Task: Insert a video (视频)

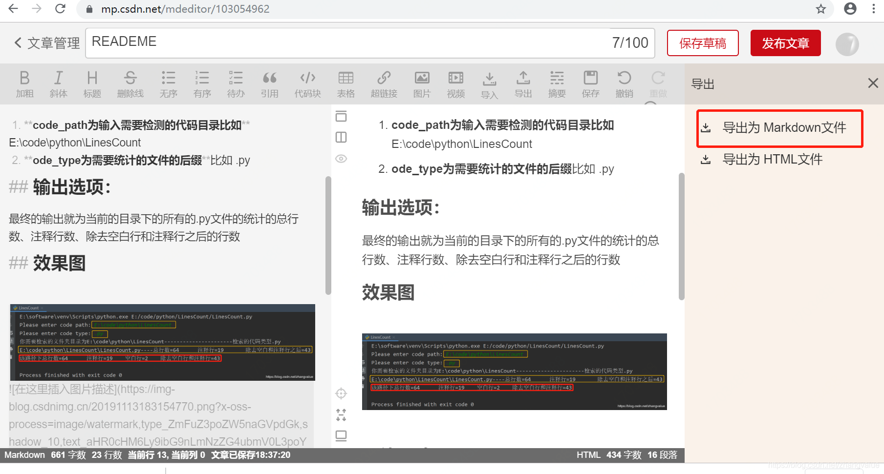Action: [455, 83]
